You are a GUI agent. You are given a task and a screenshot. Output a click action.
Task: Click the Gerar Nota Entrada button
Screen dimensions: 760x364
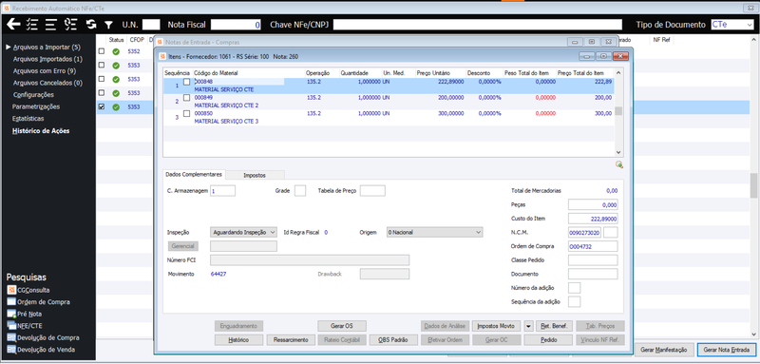[x=726, y=350]
